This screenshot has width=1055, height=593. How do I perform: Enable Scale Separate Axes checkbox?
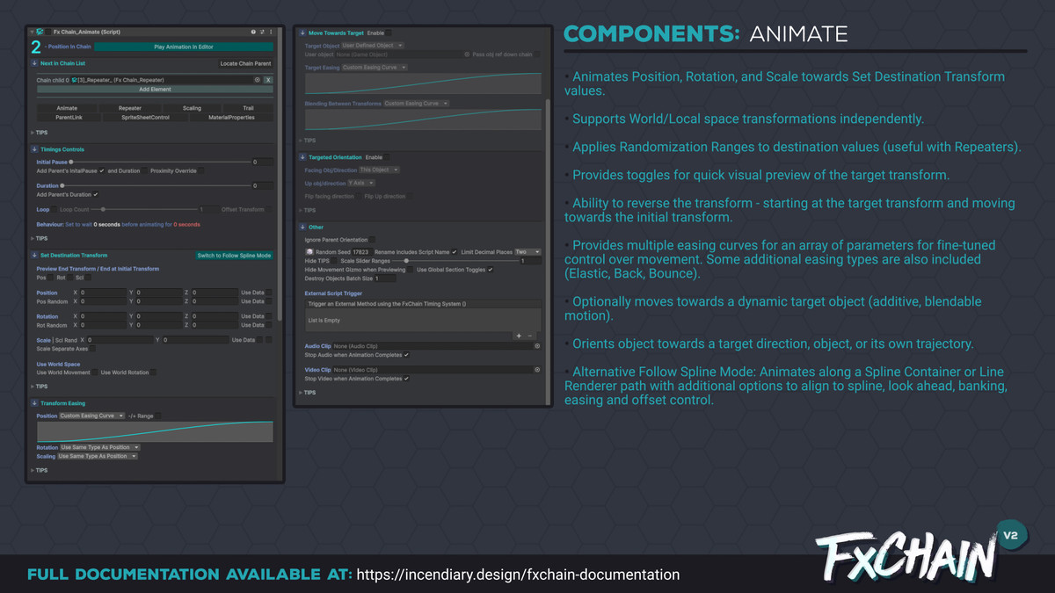click(x=93, y=348)
